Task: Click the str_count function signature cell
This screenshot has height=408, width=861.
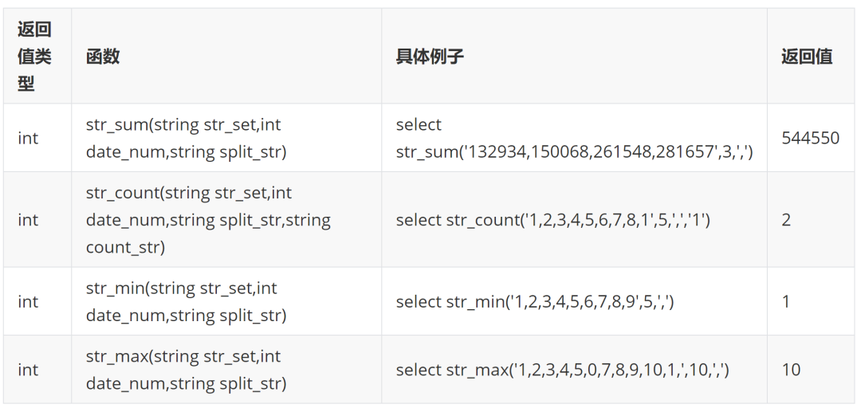Action: tap(208, 220)
